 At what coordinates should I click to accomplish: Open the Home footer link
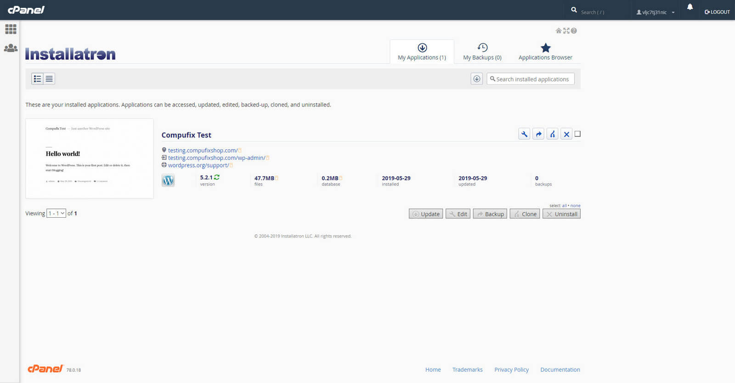433,370
